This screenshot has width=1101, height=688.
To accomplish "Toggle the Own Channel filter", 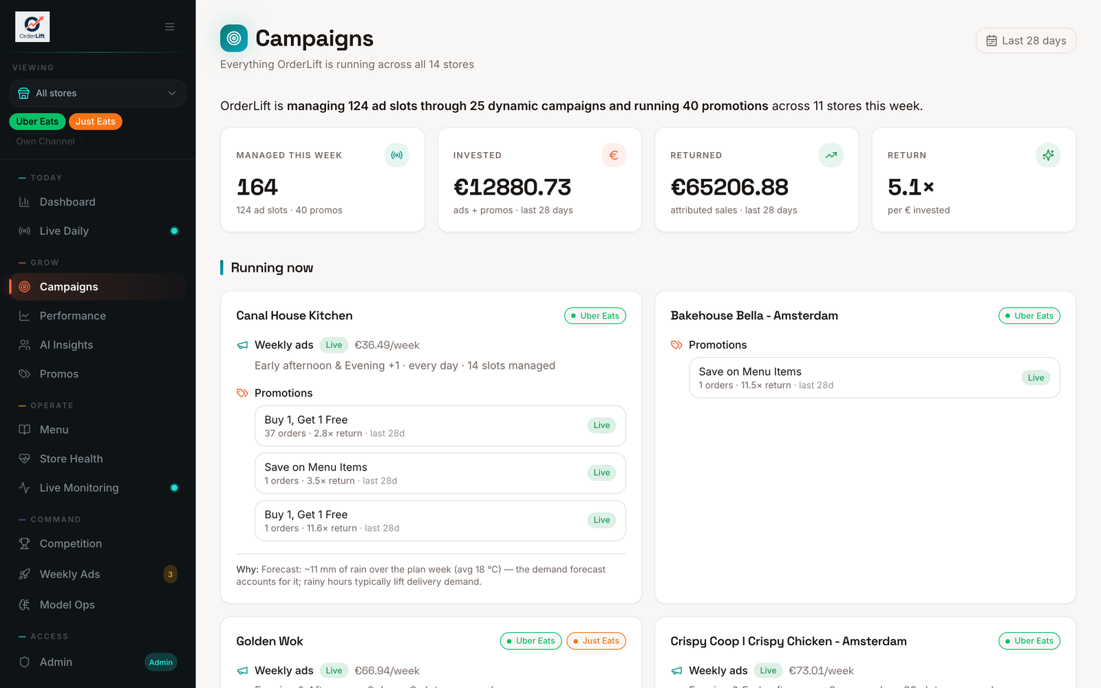I will point(45,141).
